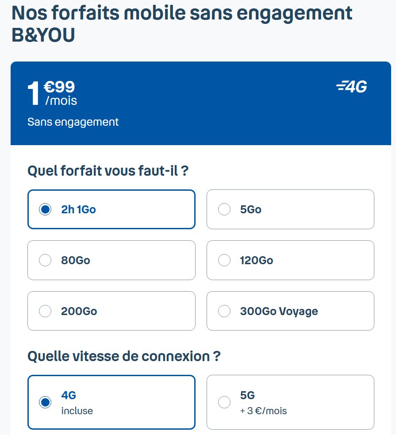Pick the 80Go plan radio circle
The width and height of the screenshot is (396, 435).
[x=45, y=260]
